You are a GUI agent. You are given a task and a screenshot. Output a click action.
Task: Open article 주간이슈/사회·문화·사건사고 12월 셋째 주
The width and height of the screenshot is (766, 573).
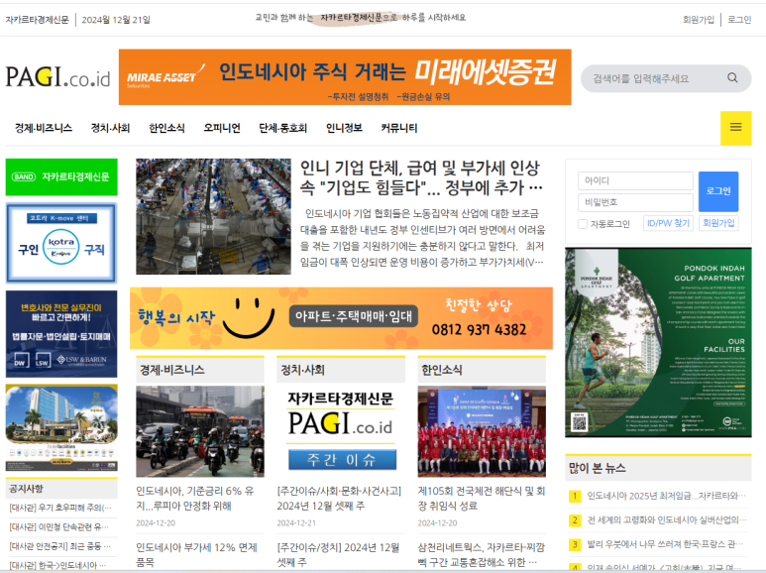pyautogui.click(x=339, y=499)
